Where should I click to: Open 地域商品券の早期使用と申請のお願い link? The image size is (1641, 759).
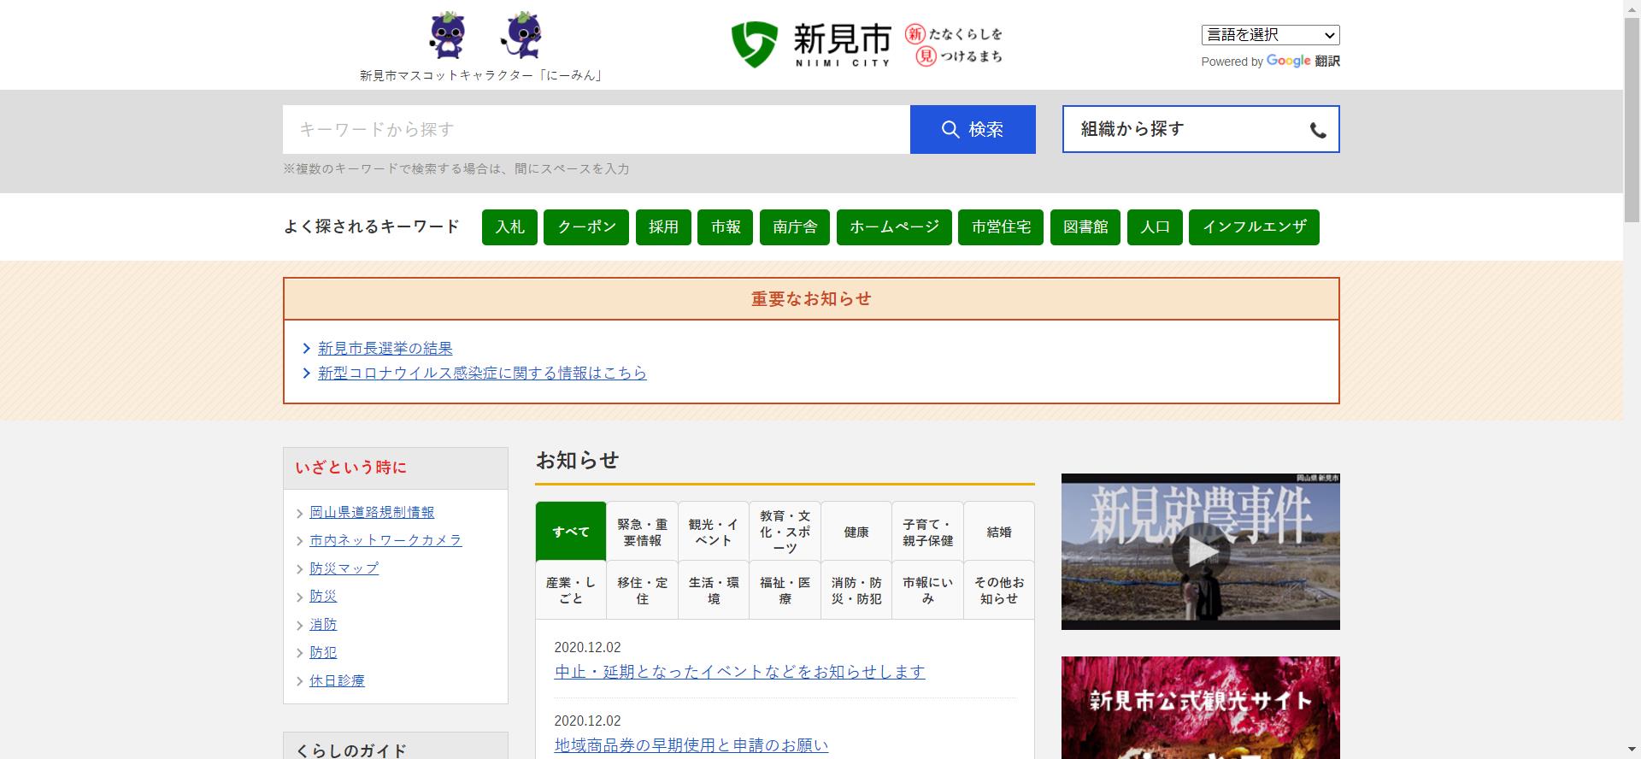pos(691,745)
